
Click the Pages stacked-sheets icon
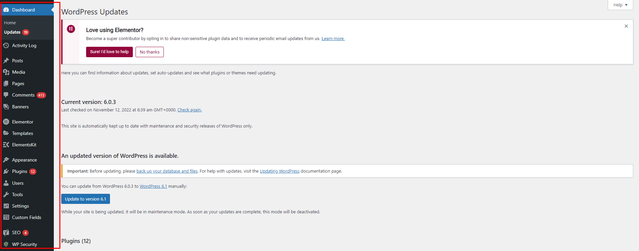(x=6, y=83)
